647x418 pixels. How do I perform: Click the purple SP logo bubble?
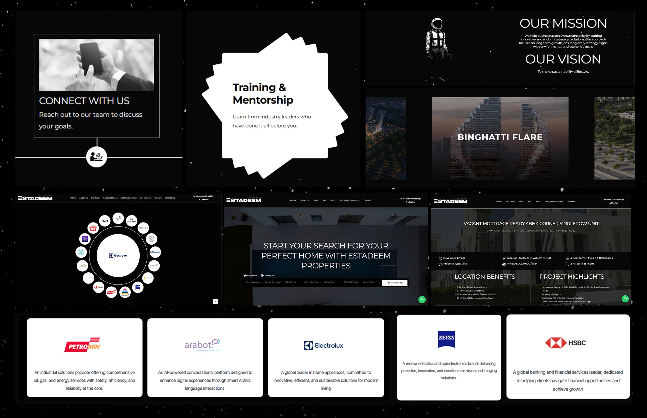85,239
